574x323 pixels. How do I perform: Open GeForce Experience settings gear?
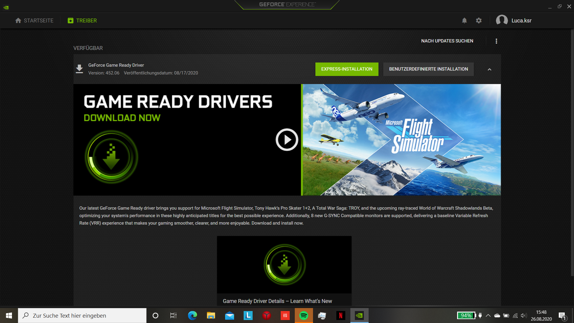479,21
